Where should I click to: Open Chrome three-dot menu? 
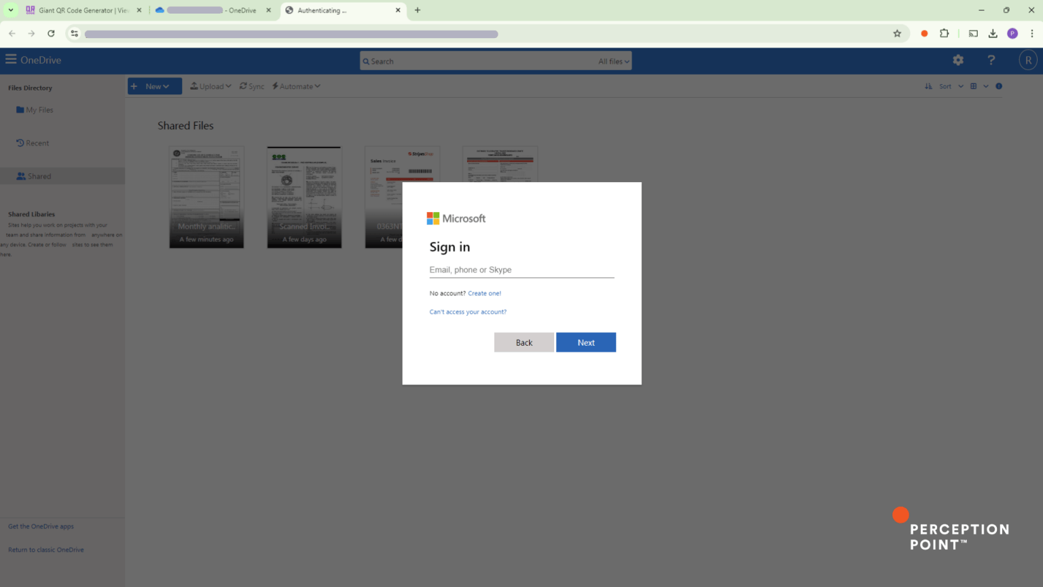coord(1031,33)
